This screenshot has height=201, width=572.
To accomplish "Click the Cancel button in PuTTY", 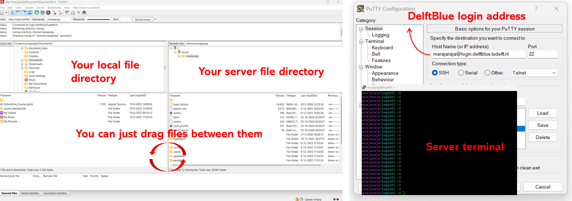I will coord(543,187).
